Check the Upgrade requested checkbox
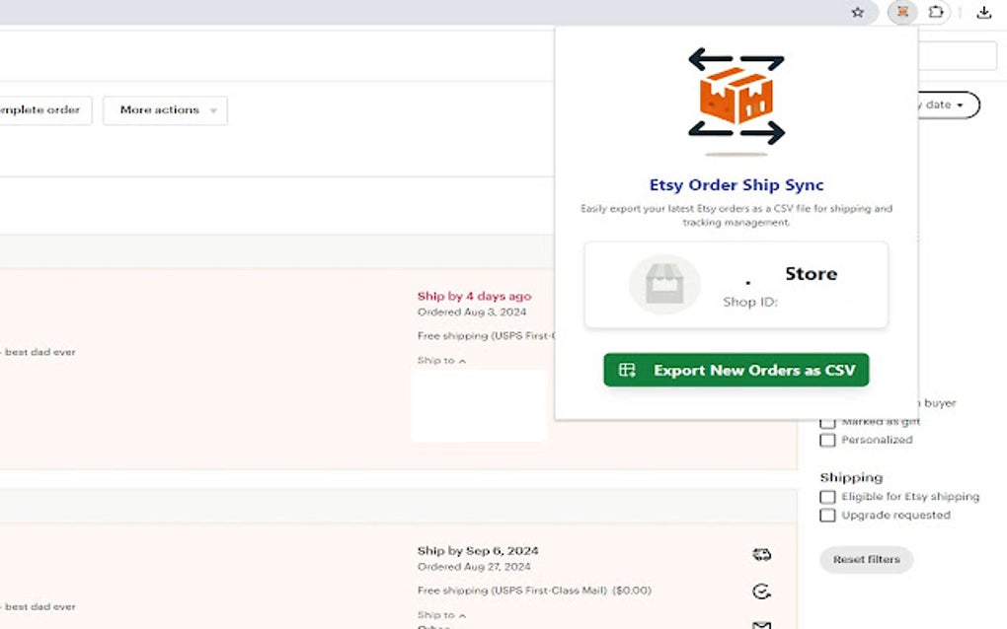The height and width of the screenshot is (629, 1007). [827, 515]
